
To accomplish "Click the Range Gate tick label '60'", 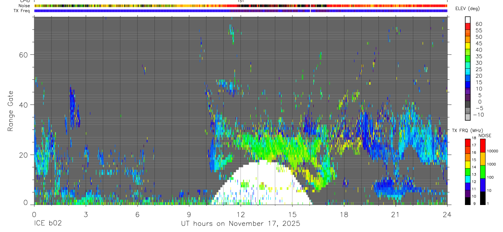I will click(x=23, y=55).
